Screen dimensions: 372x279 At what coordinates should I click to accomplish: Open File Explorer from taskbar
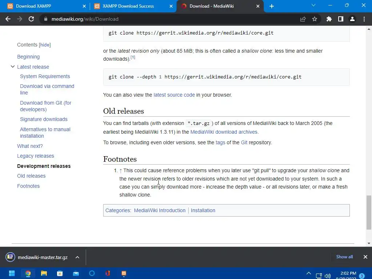[x=44, y=273]
